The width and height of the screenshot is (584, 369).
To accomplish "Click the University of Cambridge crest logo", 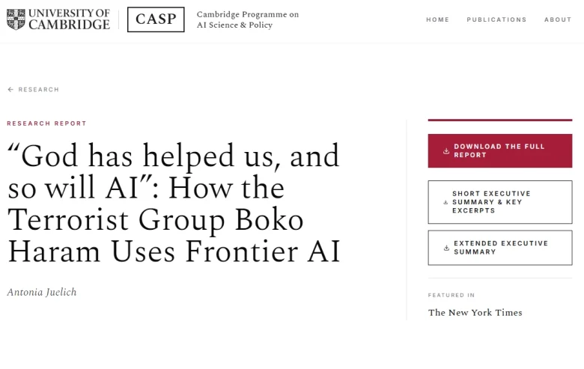I will coord(16,19).
